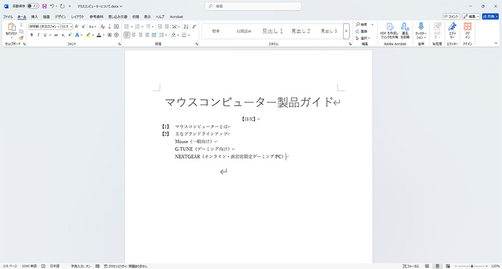Viewport: 502px width, 269px height.
Task: Expand the Styles gallery more arrow
Action: pos(346,31)
